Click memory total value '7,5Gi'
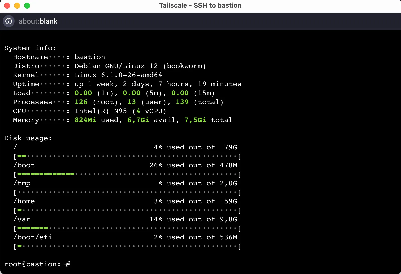Image resolution: width=401 pixels, height=274 pixels. pos(195,120)
